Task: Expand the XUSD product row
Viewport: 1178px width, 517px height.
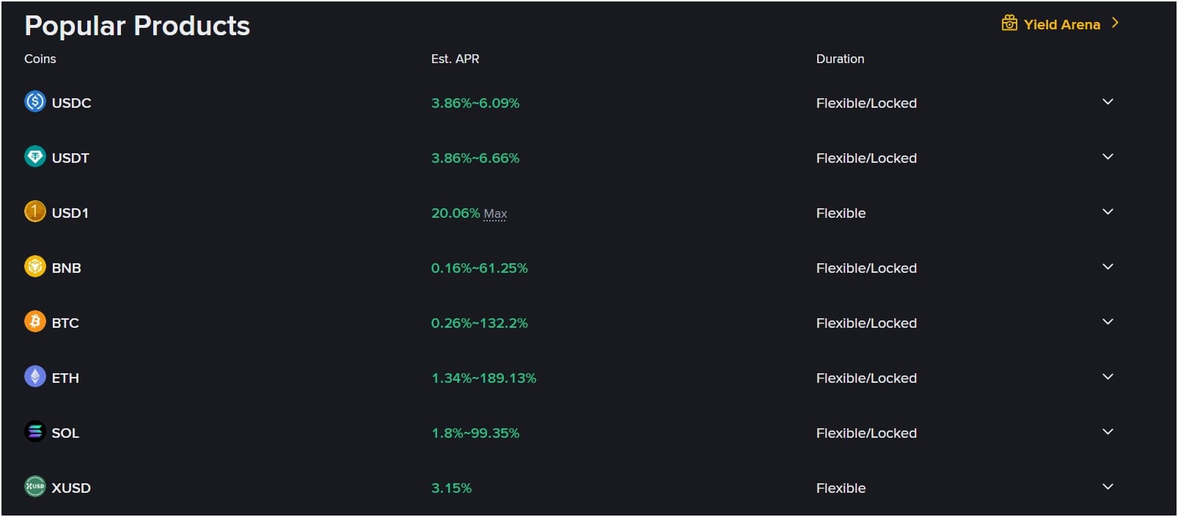Action: pos(1108,487)
